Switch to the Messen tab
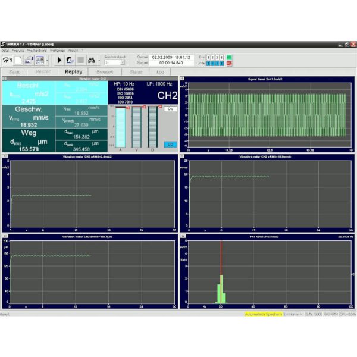The image size is (357, 357). [43, 72]
